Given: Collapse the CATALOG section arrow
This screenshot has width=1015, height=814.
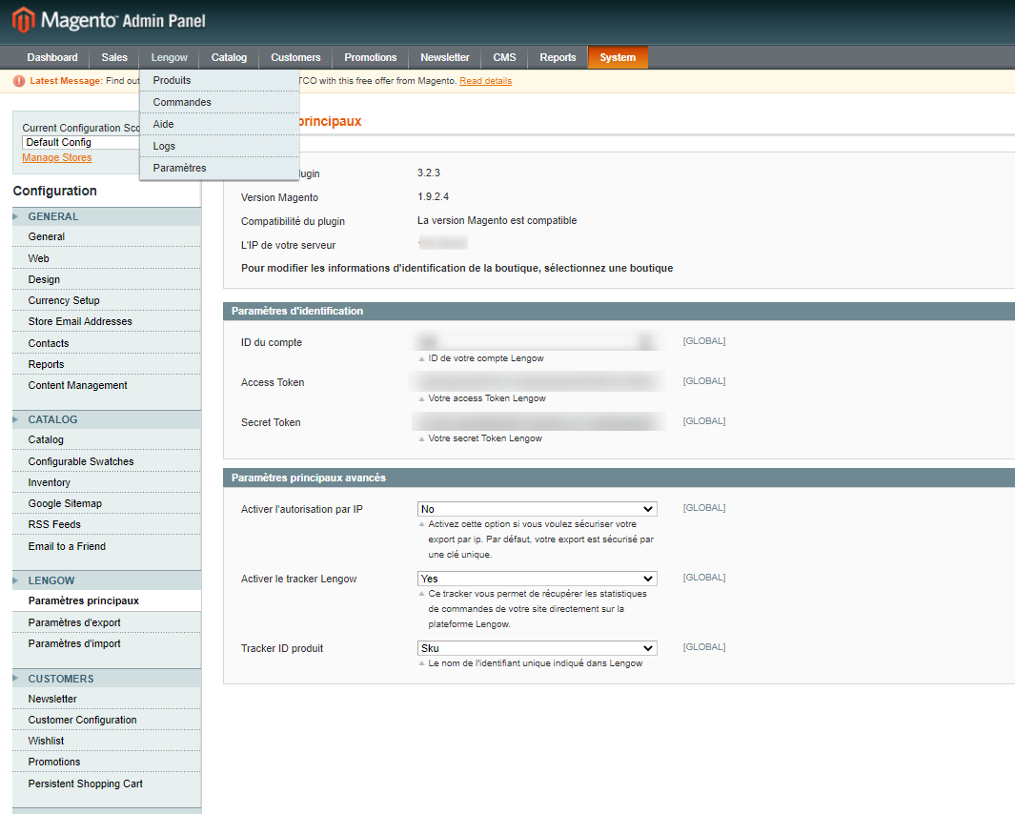Looking at the screenshot, I should 15,419.
